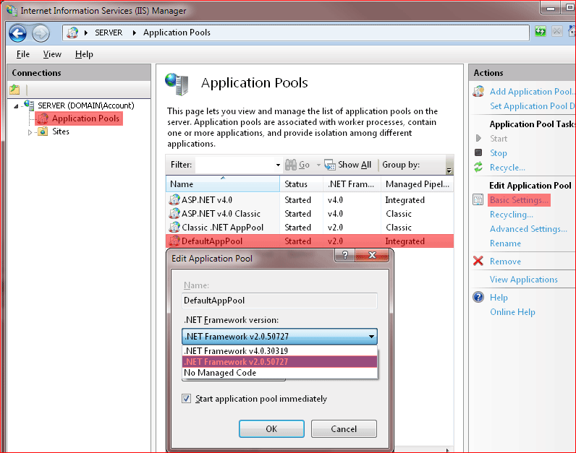Expand the Sites tree node
This screenshot has width=576, height=453.
click(30, 132)
